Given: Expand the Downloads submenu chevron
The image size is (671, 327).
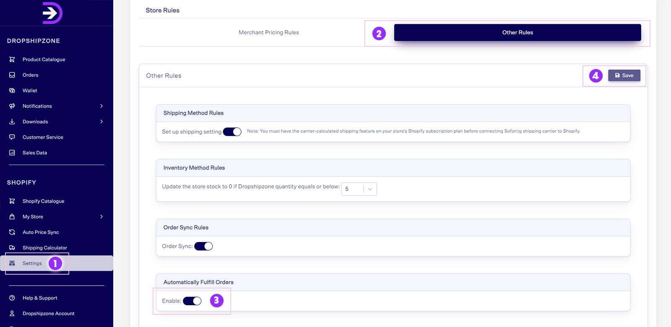Looking at the screenshot, I should click(101, 121).
